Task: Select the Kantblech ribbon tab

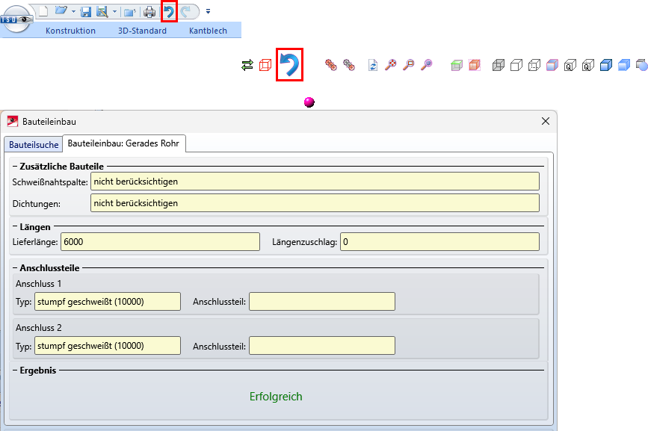Action: pos(208,31)
